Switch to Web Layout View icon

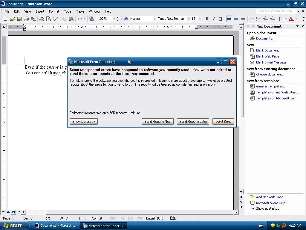point(8,212)
